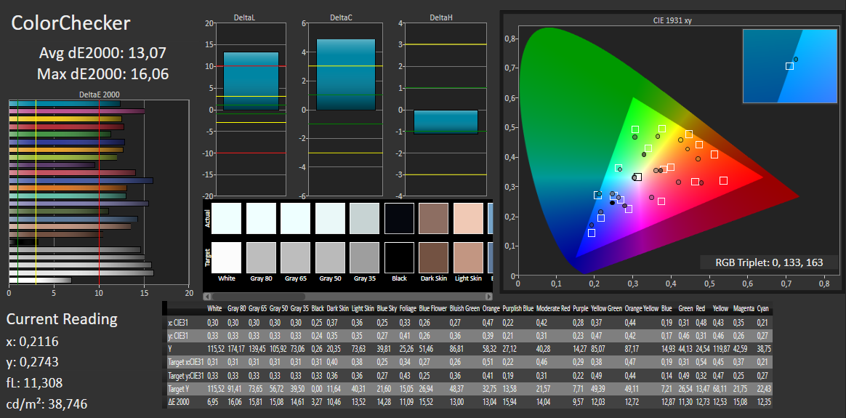The width and height of the screenshot is (846, 418).
Task: Select the Target White color swatch
Action: click(x=226, y=258)
